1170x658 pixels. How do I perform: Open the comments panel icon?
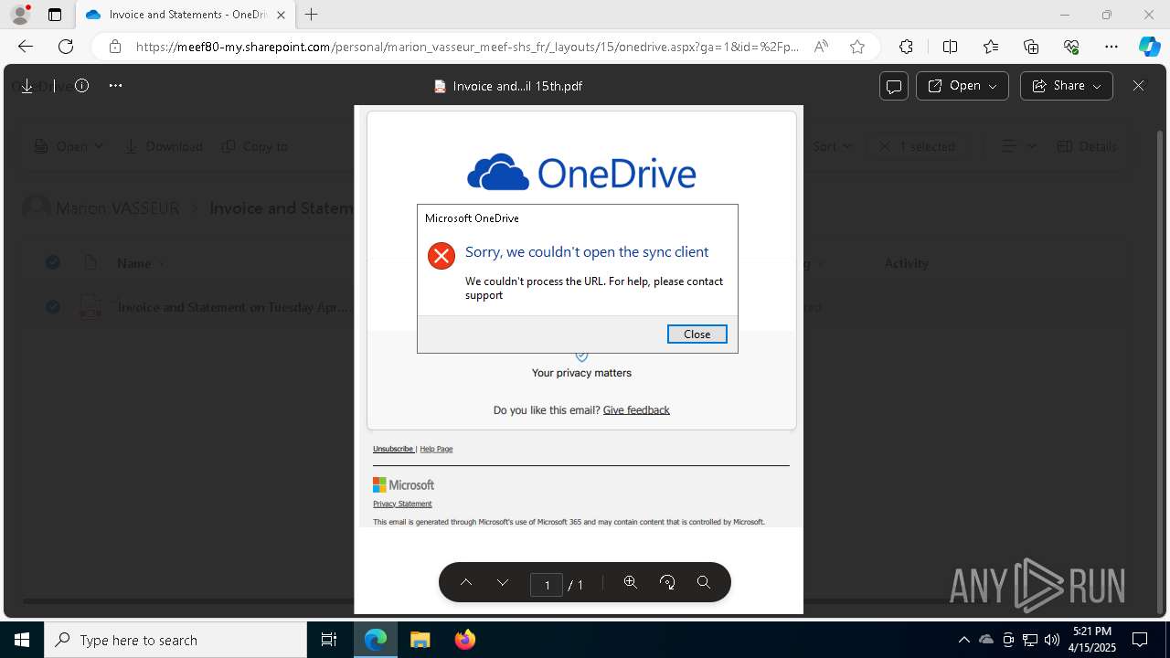point(894,86)
